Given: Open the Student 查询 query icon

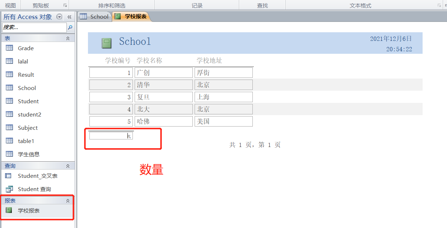Looking at the screenshot, I should (x=9, y=189).
